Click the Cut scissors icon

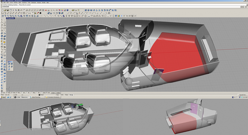click(13, 10)
